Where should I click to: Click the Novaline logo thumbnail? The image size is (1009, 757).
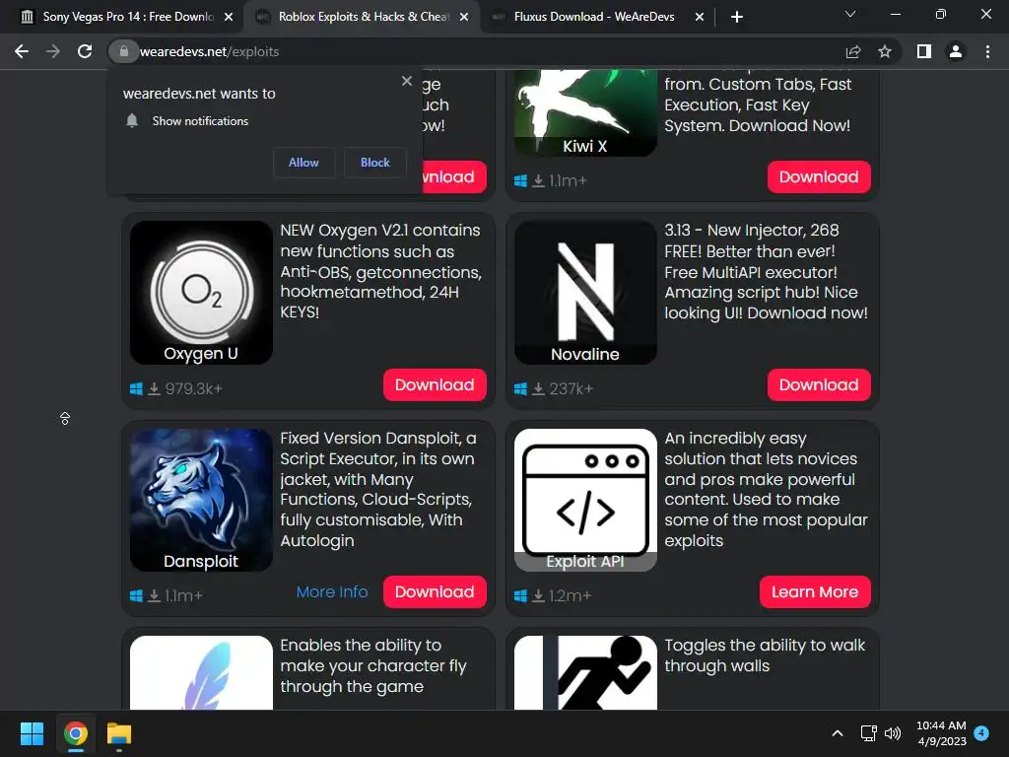point(585,293)
